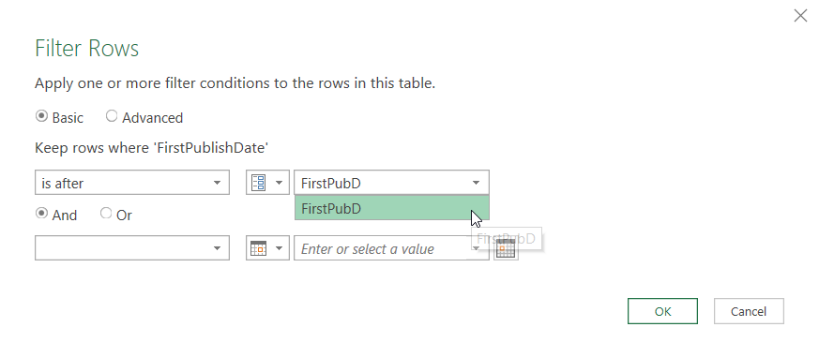This screenshot has width=819, height=357.
Task: Click the 'Enter or select a value' field
Action: [383, 248]
